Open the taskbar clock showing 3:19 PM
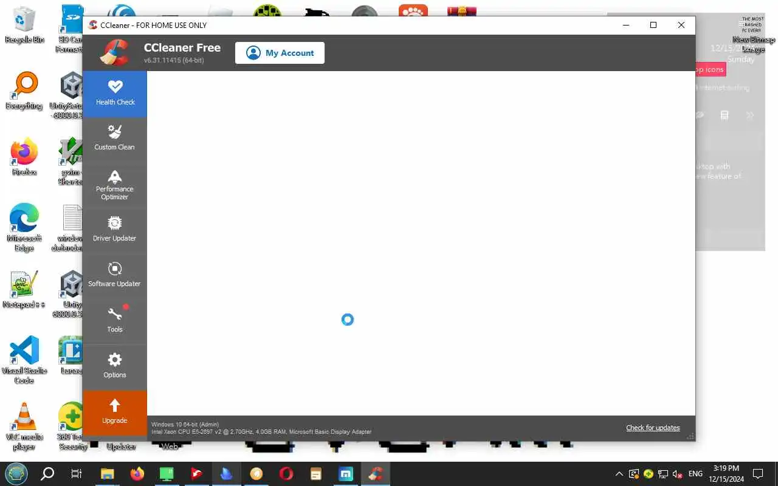 [x=726, y=474]
